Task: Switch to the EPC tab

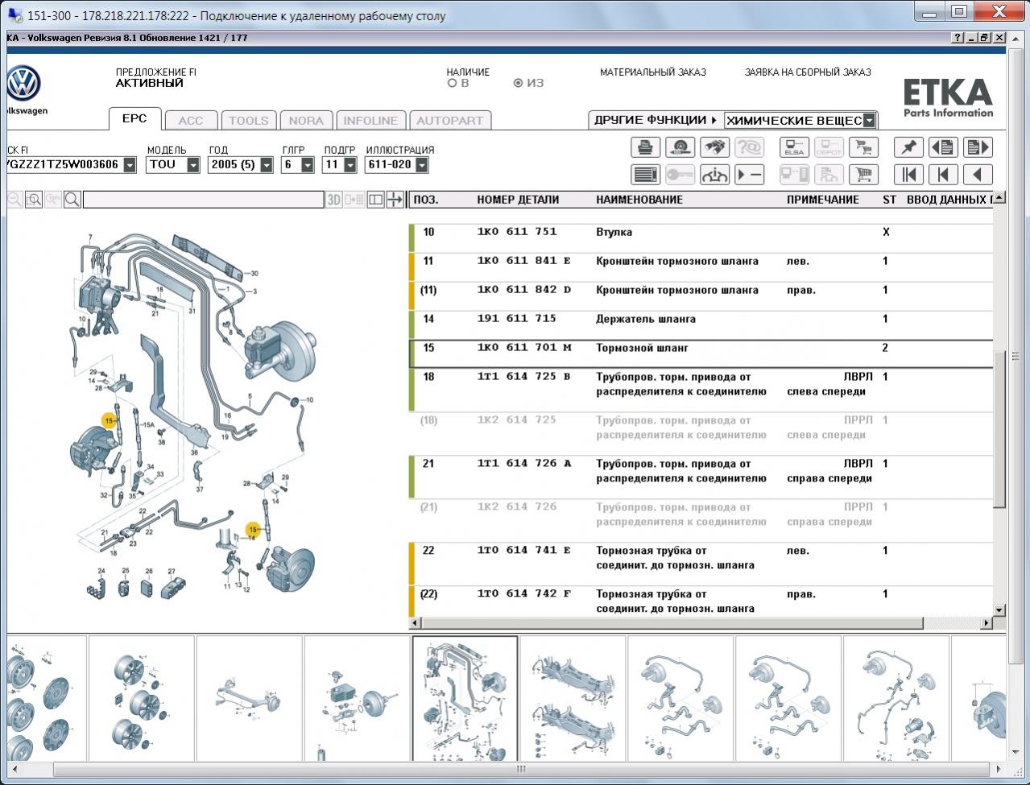Action: coord(134,118)
